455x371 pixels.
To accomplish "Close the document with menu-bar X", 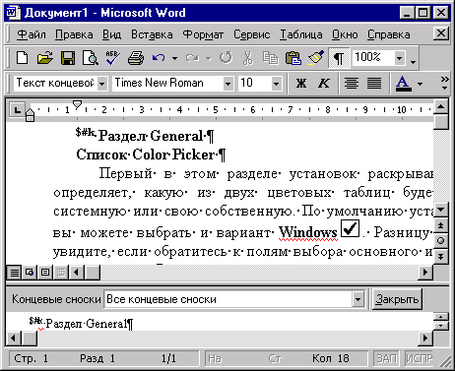I will coord(441,33).
